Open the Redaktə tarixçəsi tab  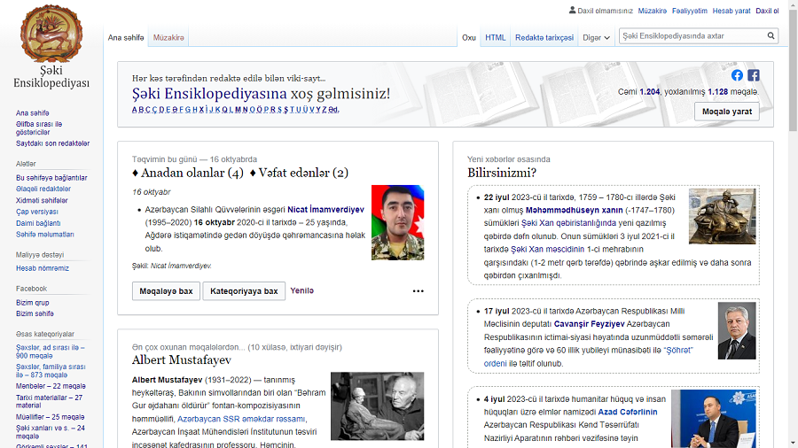point(544,37)
